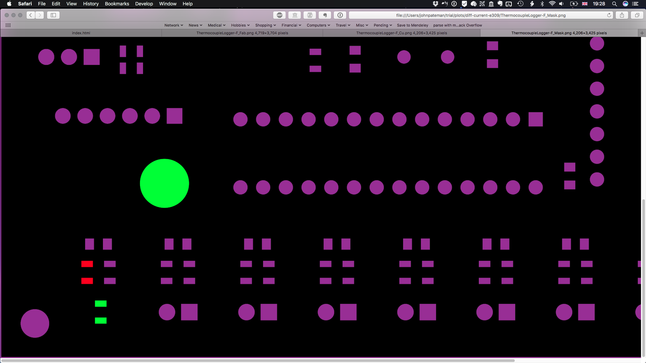Open the Wi-Fi menu bar icon
Image resolution: width=646 pixels, height=363 pixels.
[x=552, y=4]
